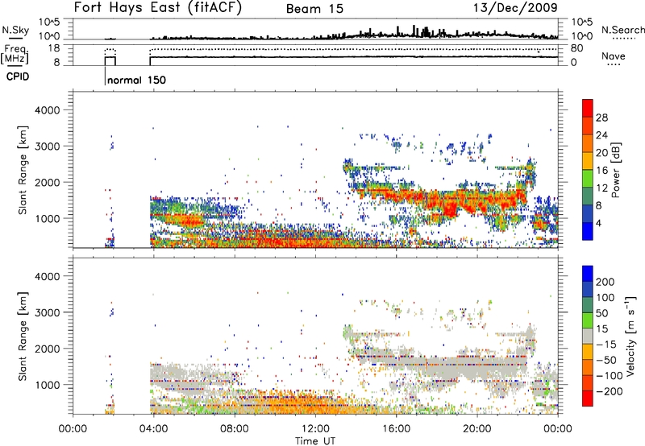
Task: Click the '-15' label on Velocity colorbar
Action: pos(606,345)
